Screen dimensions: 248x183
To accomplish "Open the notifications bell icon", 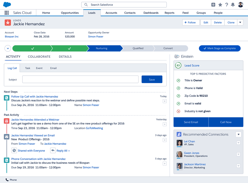I will 233,5.
